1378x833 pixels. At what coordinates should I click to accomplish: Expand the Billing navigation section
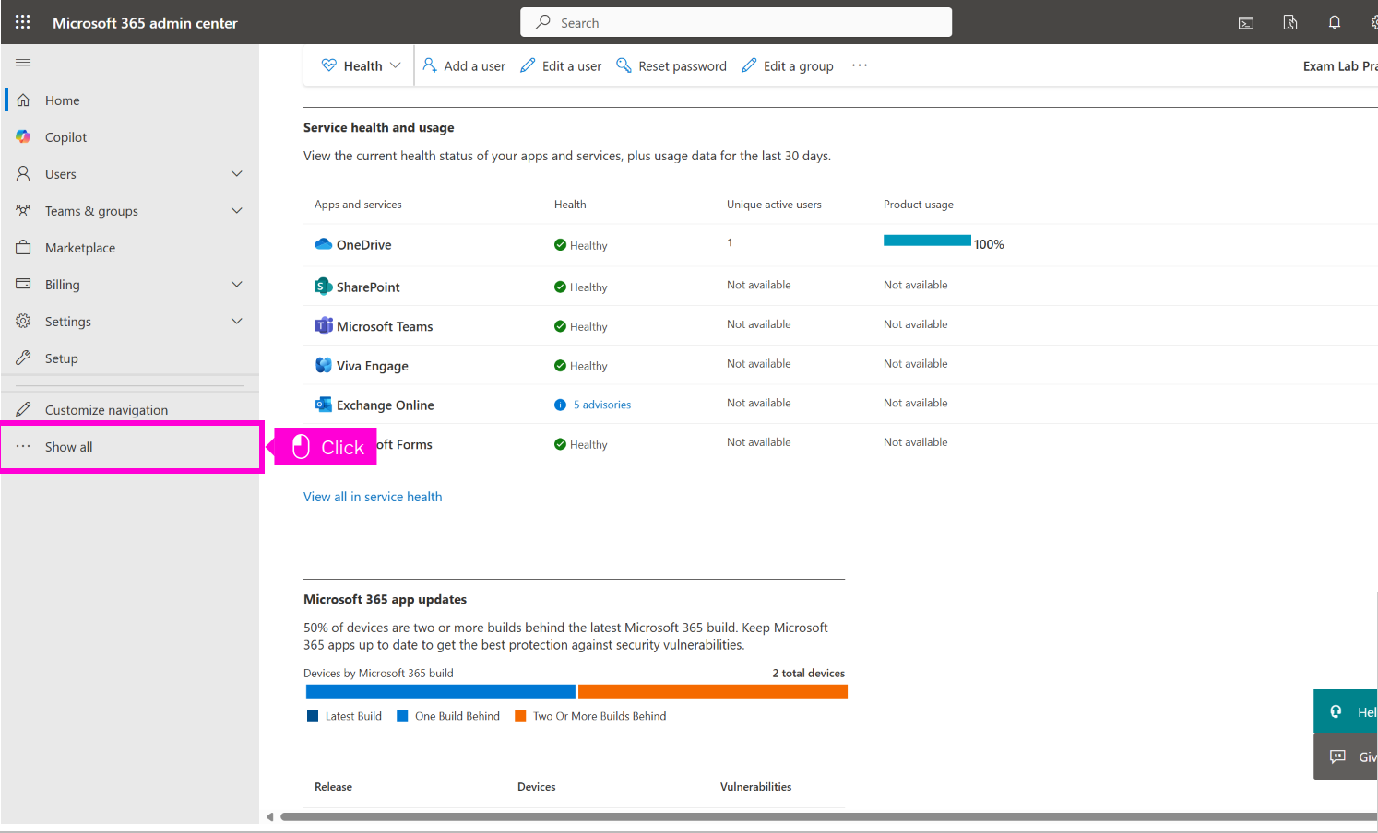(236, 285)
